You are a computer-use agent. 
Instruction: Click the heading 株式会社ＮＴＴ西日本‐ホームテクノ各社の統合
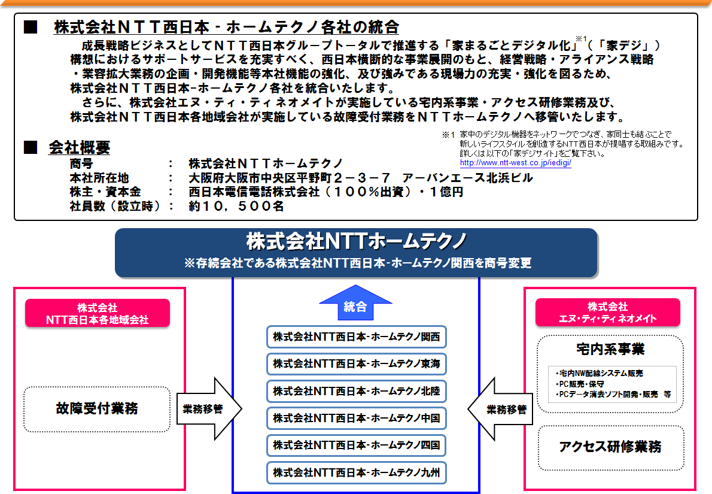(x=226, y=28)
